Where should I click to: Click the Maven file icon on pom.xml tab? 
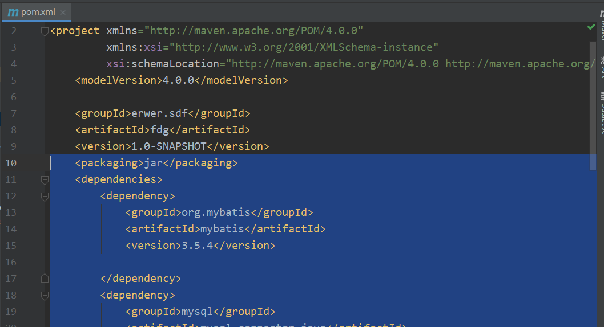tap(13, 13)
